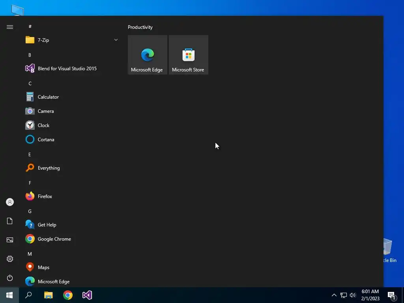This screenshot has width=404, height=303.
Task: Close the Start menu with Windows button
Action: [9, 295]
